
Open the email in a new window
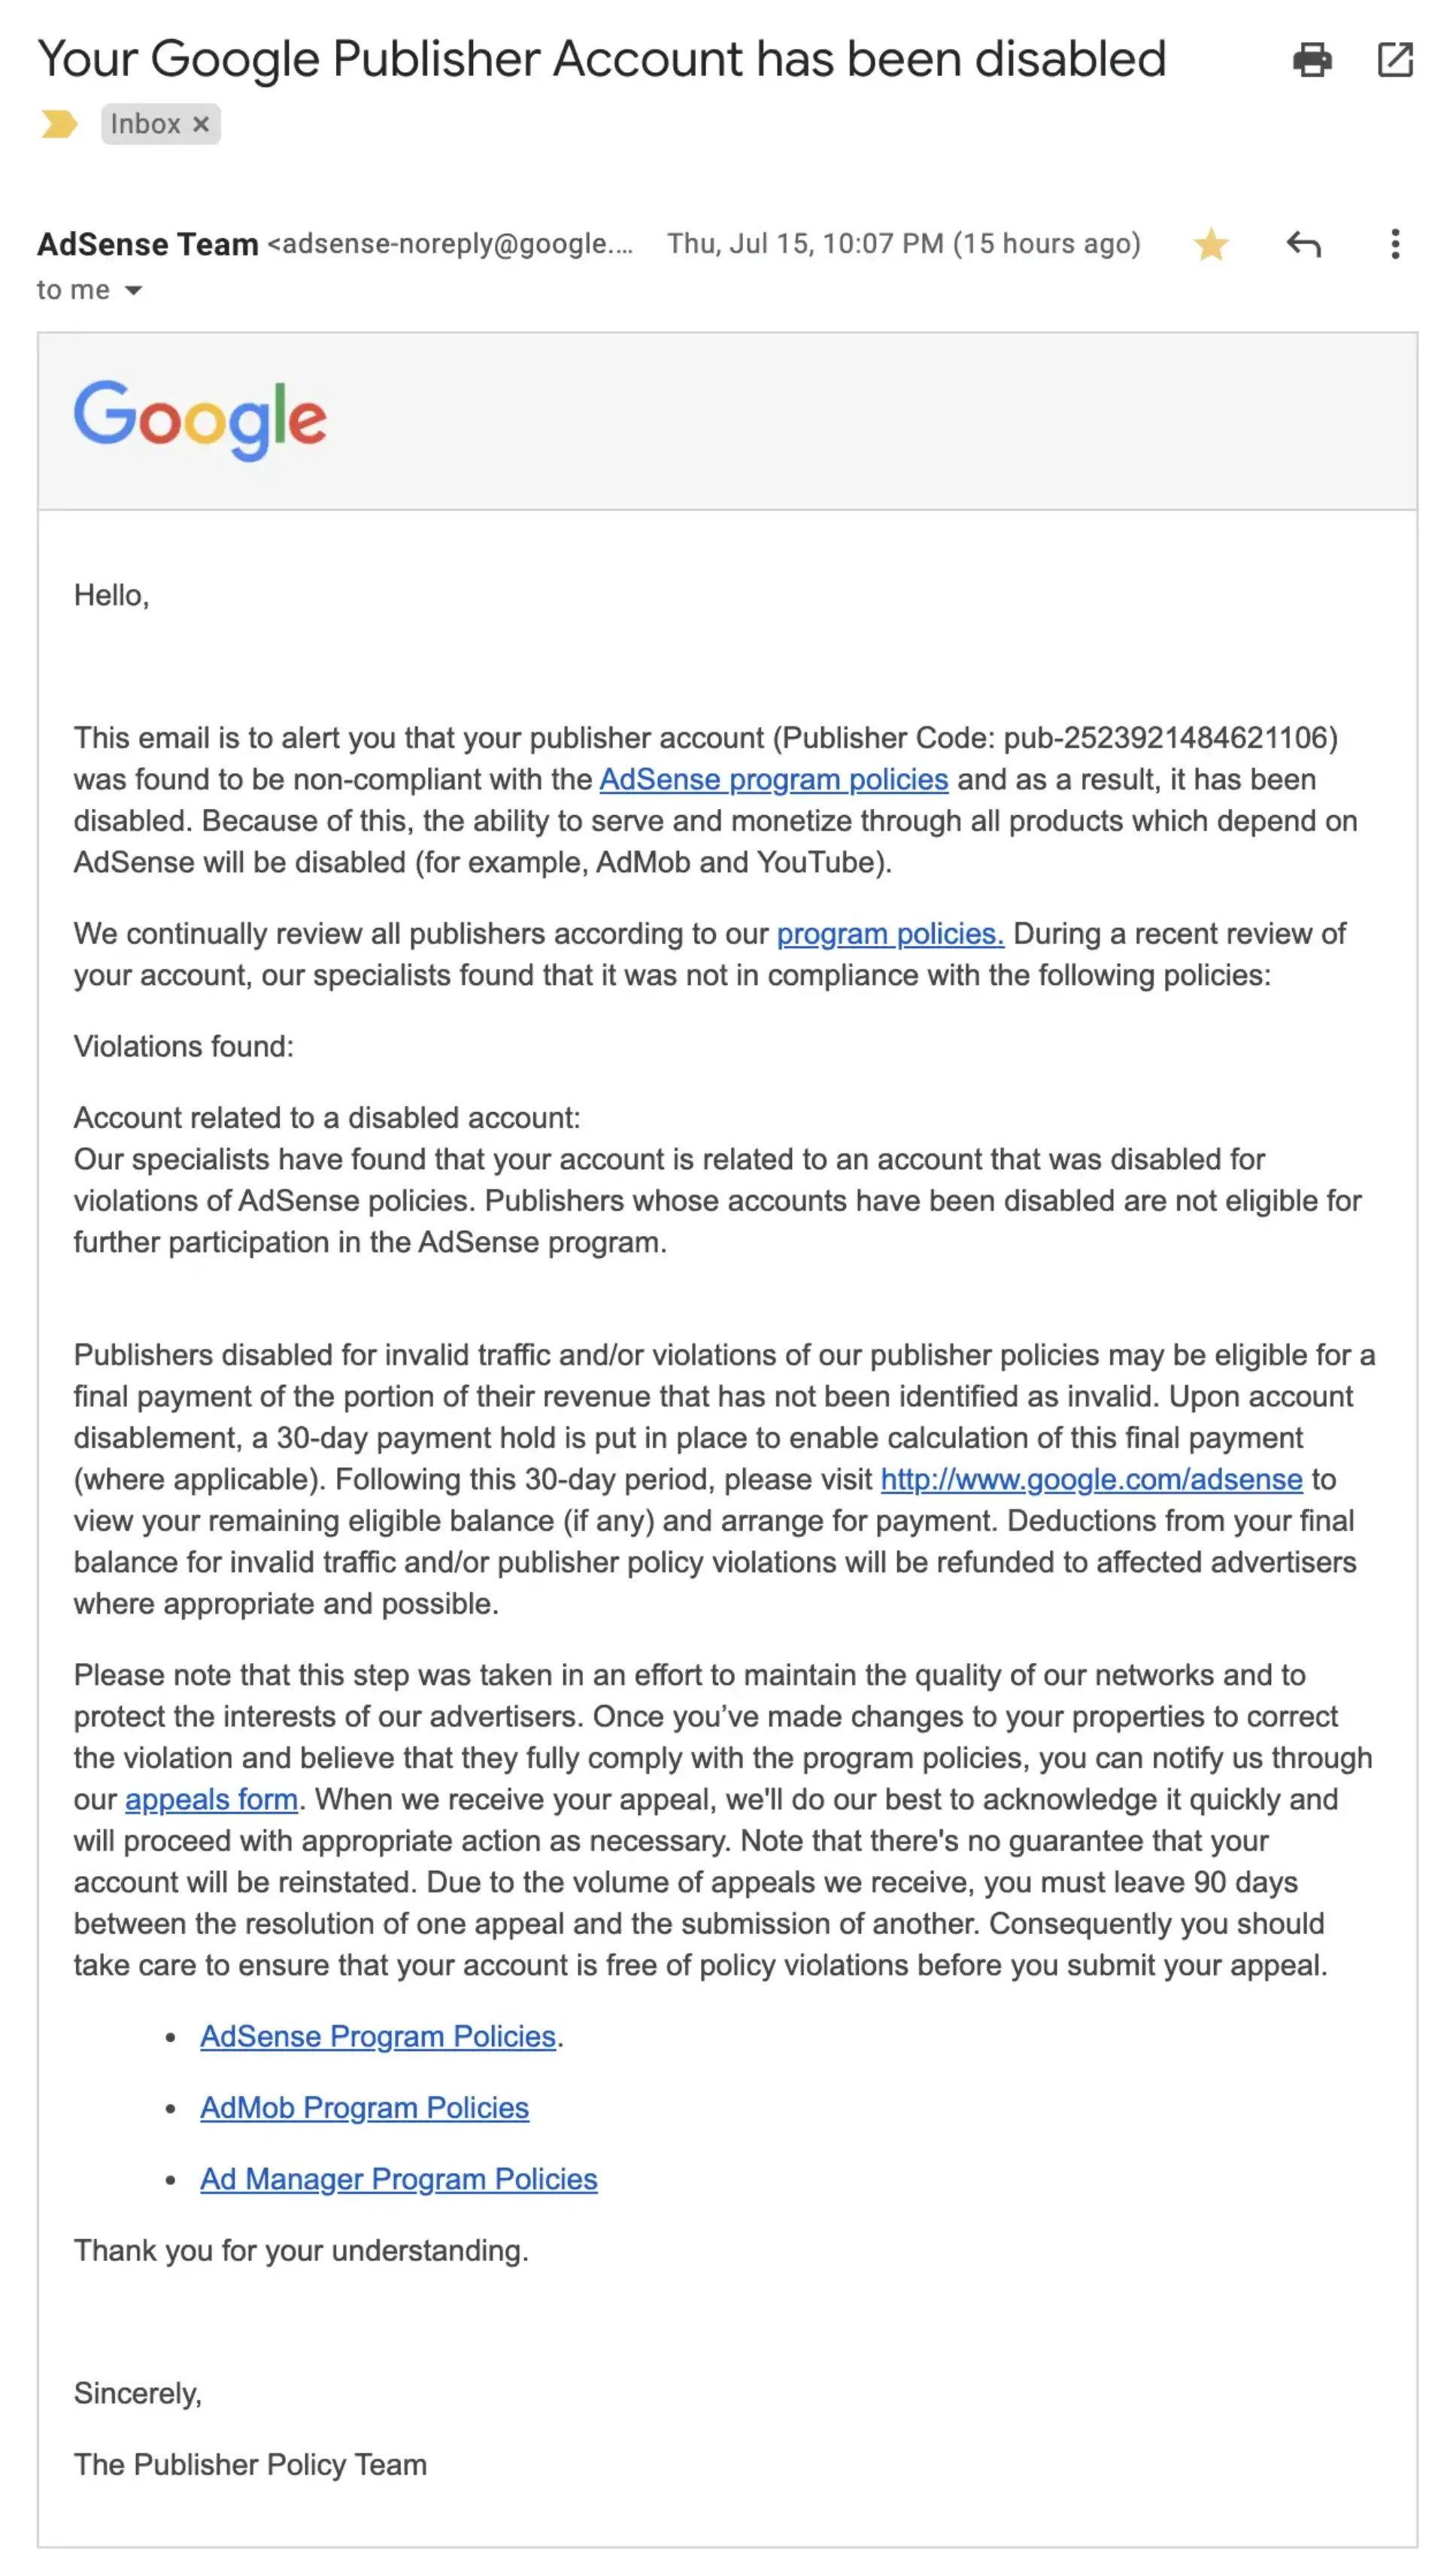[1396, 61]
